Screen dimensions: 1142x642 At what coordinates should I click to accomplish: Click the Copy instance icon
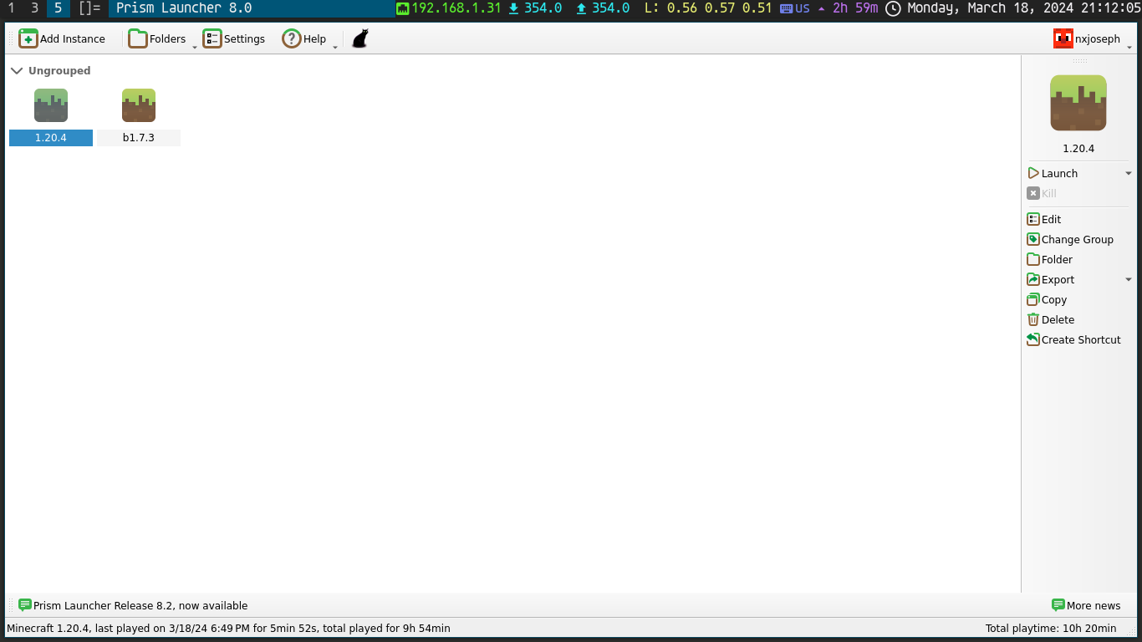(1033, 300)
